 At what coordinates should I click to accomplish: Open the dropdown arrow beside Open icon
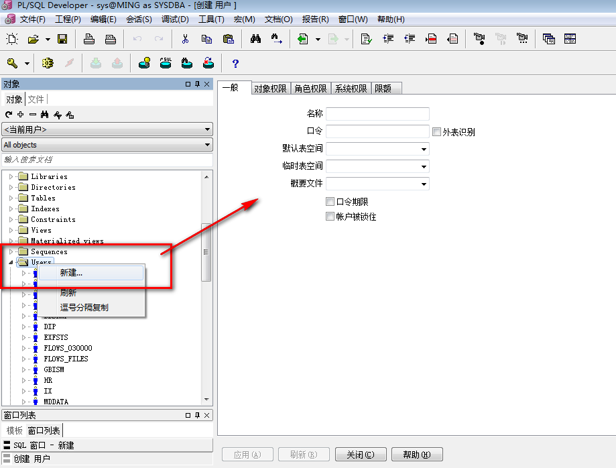click(48, 40)
